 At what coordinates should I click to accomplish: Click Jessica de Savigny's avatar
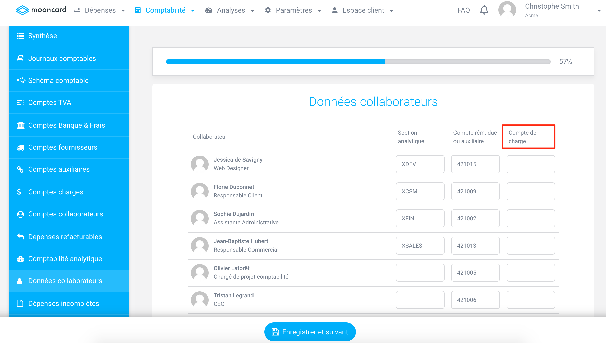click(x=200, y=164)
